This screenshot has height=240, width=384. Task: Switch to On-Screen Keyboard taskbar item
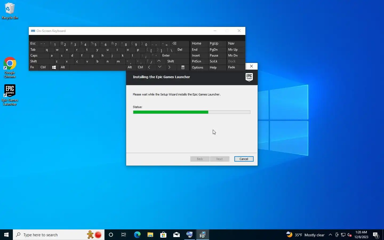[190, 235]
